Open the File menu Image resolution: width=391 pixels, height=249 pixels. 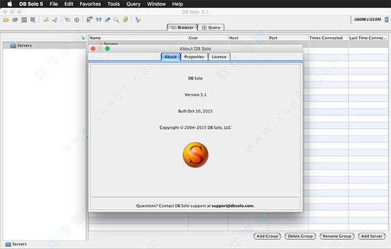(53, 4)
